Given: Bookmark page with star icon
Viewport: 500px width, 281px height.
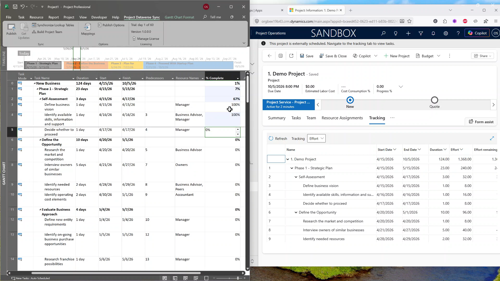Looking at the screenshot, I should coord(409,21).
